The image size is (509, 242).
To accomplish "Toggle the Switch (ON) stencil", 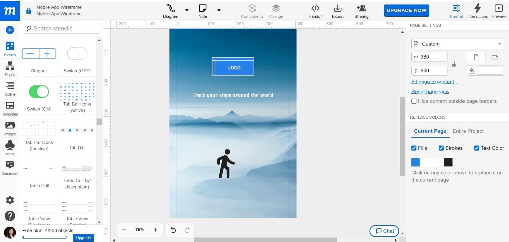I will (39, 92).
